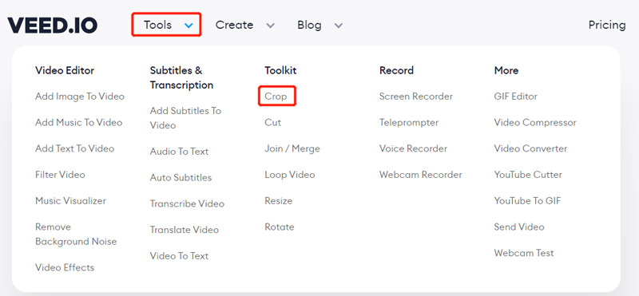Screen dimensions: 639x296
Task: Open the Join / Merge tool
Action: 292,148
